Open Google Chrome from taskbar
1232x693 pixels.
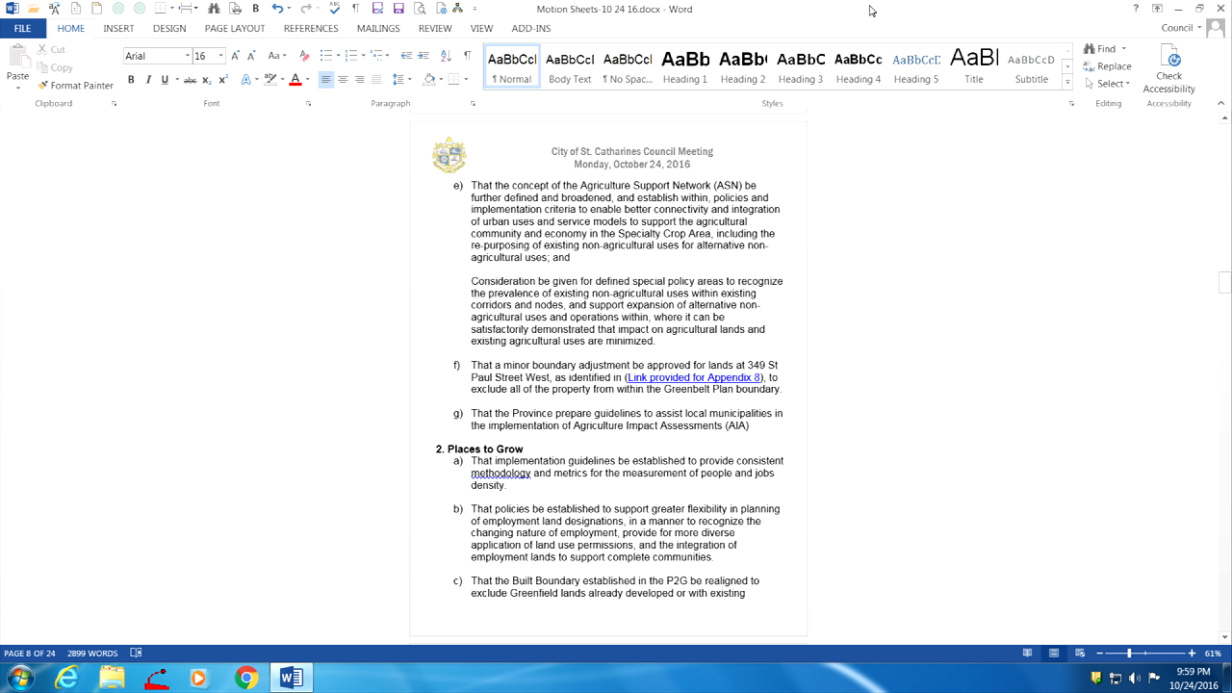tap(246, 678)
